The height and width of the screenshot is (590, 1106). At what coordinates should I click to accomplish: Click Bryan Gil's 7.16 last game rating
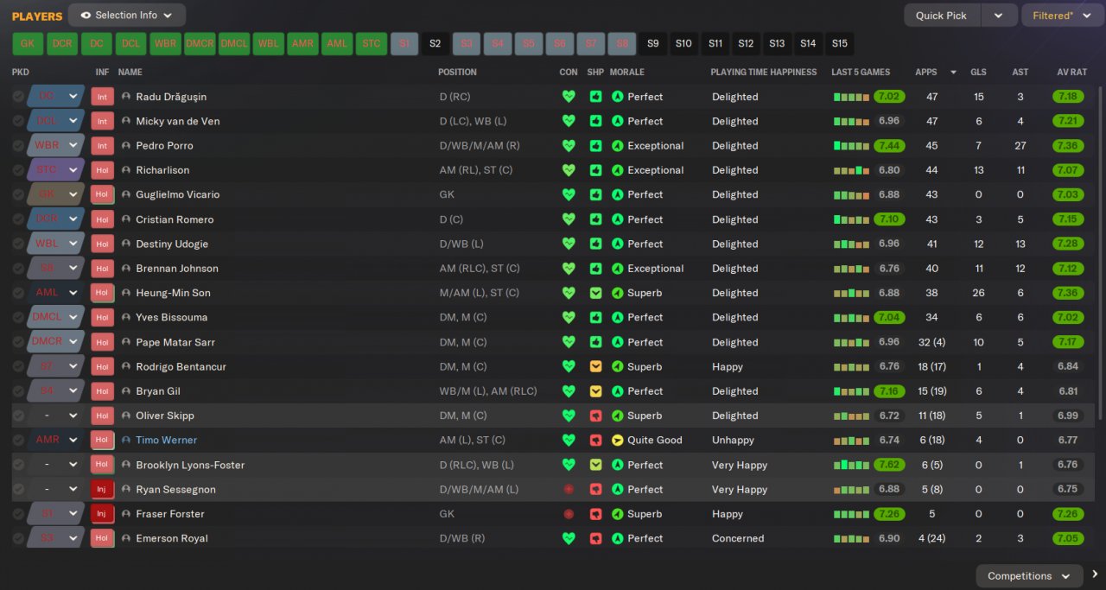889,391
